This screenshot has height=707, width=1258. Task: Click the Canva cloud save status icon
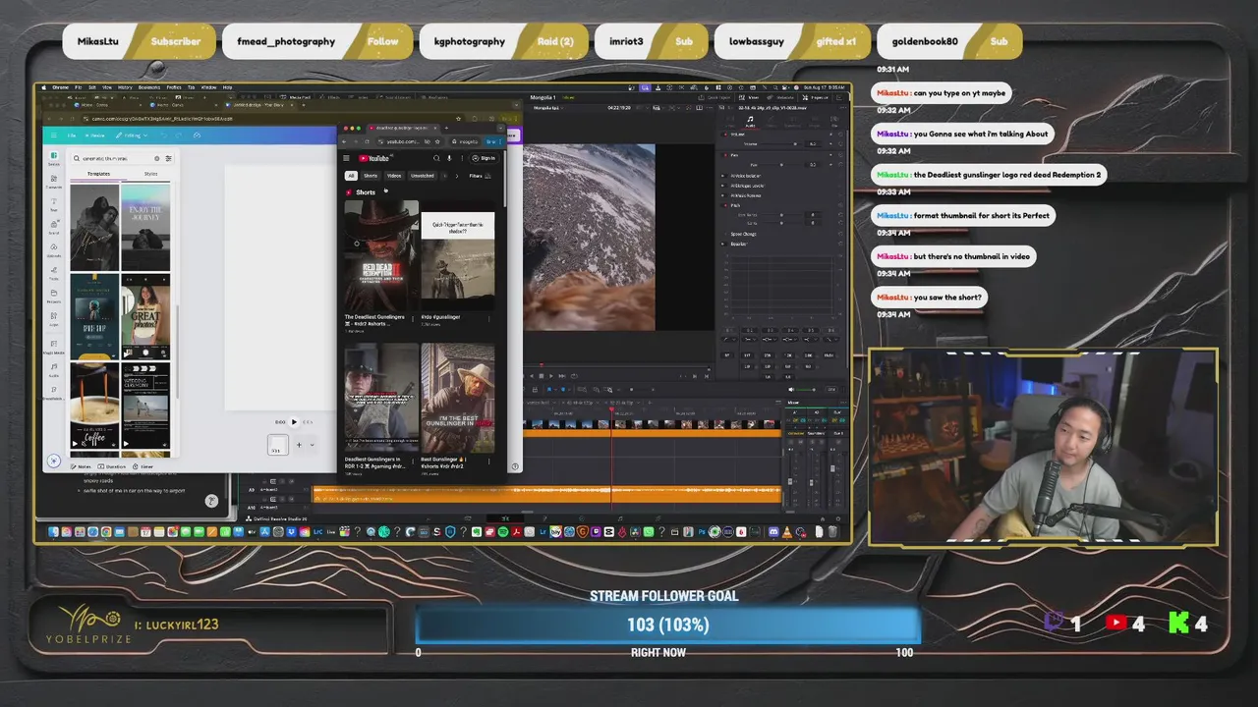(x=197, y=136)
